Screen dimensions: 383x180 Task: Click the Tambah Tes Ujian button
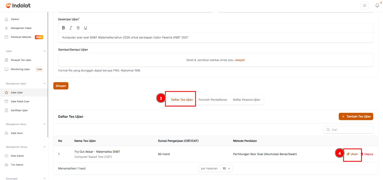356,116
